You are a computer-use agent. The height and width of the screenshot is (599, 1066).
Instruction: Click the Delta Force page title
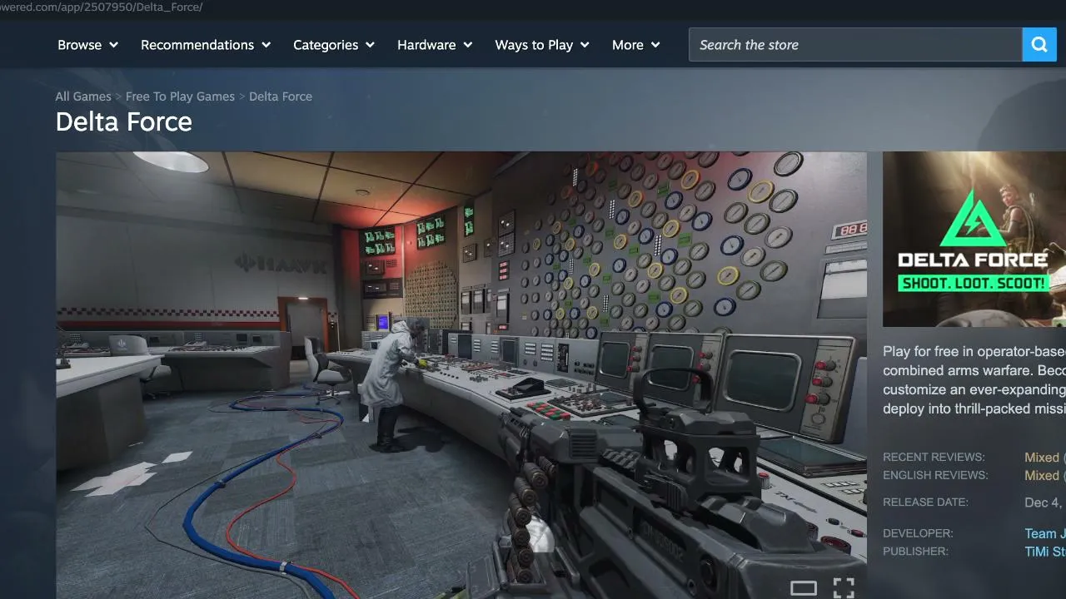pos(124,122)
